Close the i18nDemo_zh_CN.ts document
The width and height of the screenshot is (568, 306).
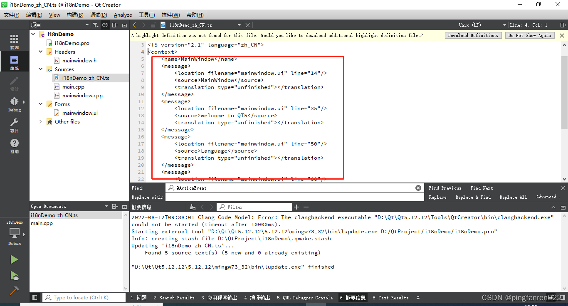[248, 25]
